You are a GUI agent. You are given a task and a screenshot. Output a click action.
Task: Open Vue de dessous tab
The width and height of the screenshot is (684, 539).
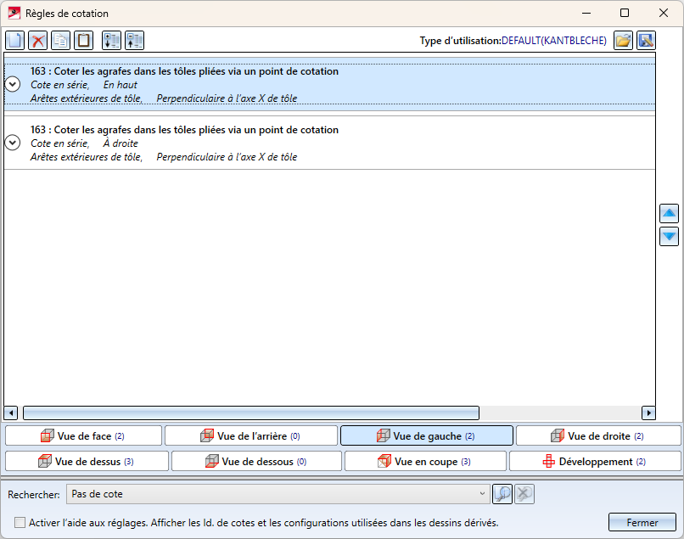click(256, 461)
